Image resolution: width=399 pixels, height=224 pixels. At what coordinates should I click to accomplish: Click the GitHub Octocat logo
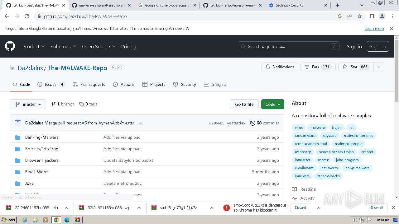pyautogui.click(x=10, y=46)
